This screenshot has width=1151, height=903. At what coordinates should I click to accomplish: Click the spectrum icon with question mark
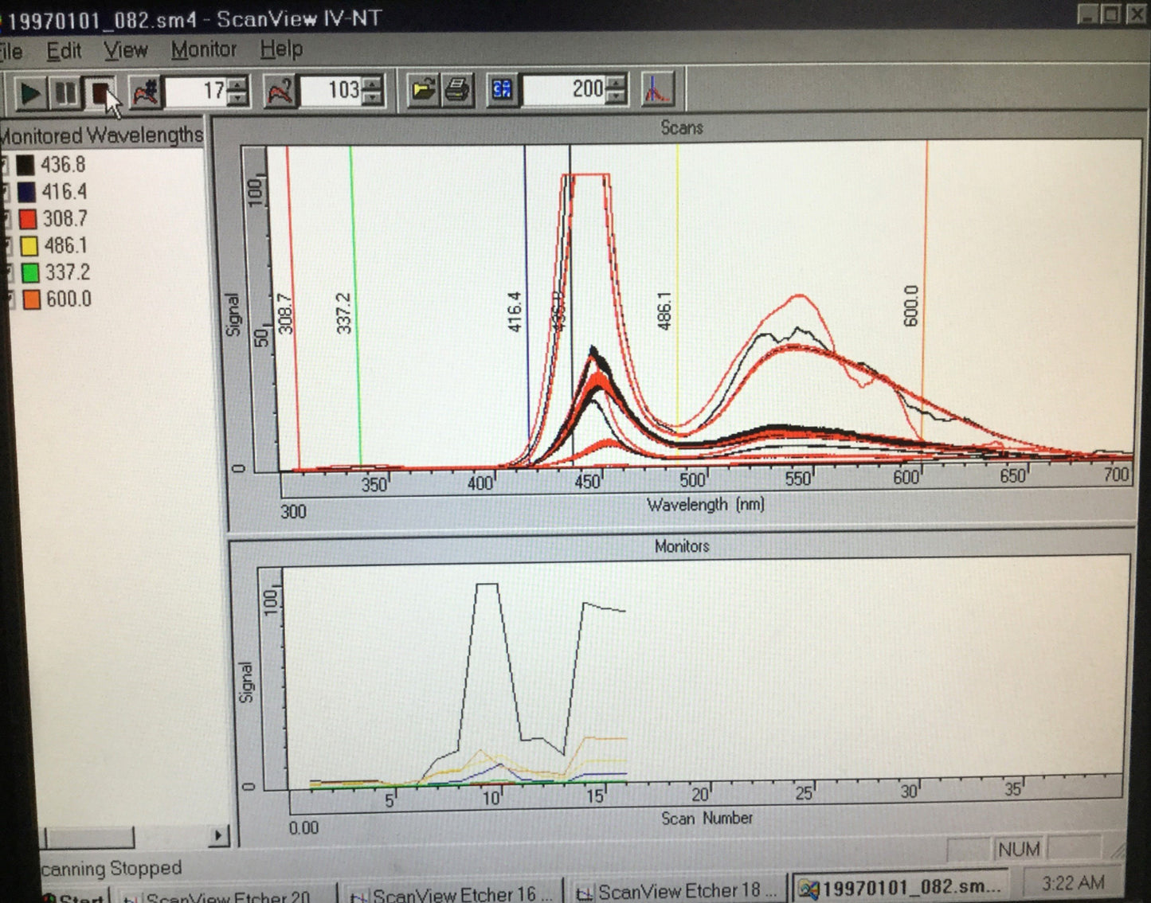tap(280, 92)
